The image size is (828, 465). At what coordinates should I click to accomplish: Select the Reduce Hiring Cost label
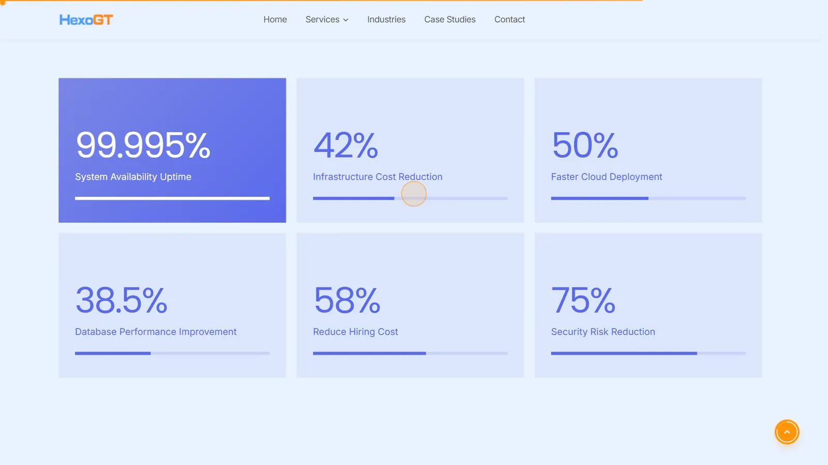click(356, 332)
